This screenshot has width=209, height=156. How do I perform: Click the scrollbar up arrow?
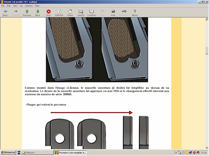tap(207, 19)
